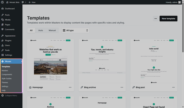The width and height of the screenshot is (184, 108).
Task: Click the admin avatar icon
Action: click(180, 2)
